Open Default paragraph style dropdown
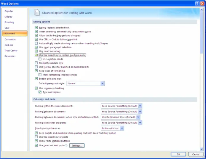The width and height of the screenshot is (206, 159). [x=86, y=83]
